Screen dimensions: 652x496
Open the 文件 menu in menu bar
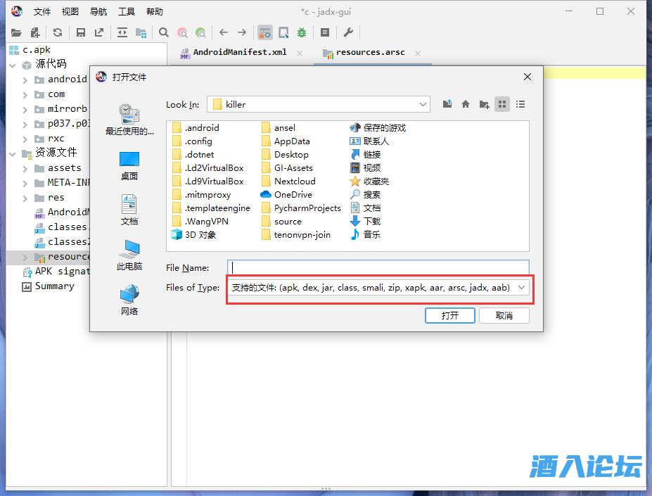(x=42, y=12)
